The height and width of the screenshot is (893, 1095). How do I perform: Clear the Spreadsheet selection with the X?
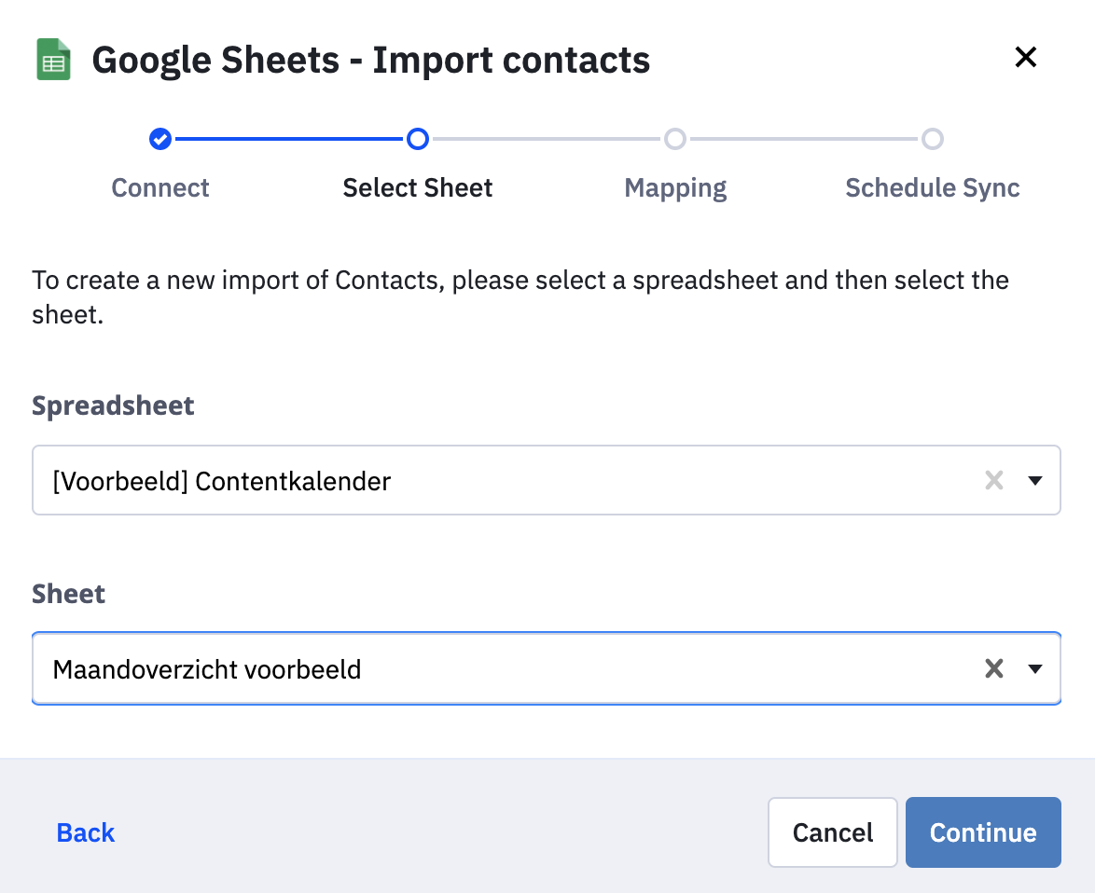click(993, 480)
